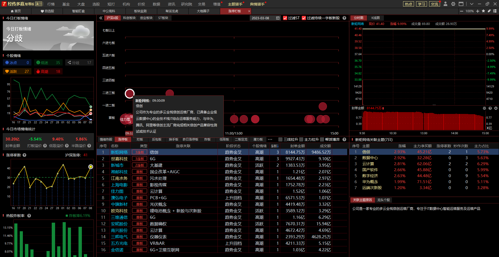Open settings gear in the title bar
The image size is (499, 257).
tap(453, 4)
